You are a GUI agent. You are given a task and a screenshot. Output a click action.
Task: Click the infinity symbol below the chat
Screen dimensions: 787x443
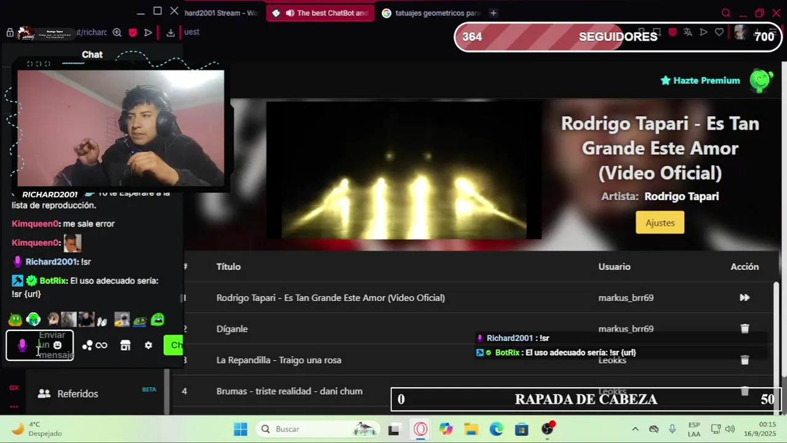coord(102,346)
